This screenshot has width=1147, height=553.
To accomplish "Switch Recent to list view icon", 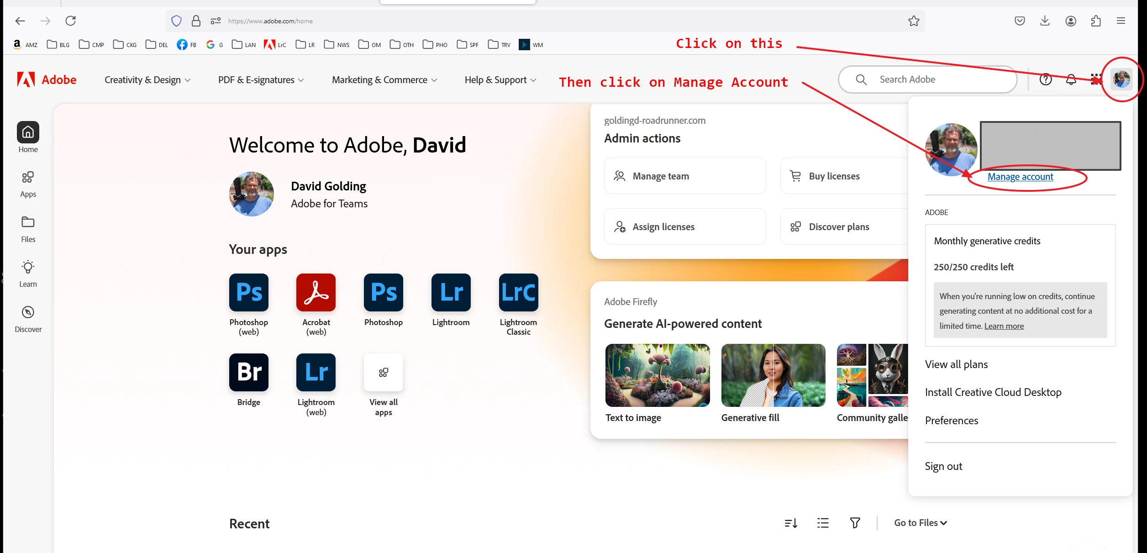I will 823,523.
